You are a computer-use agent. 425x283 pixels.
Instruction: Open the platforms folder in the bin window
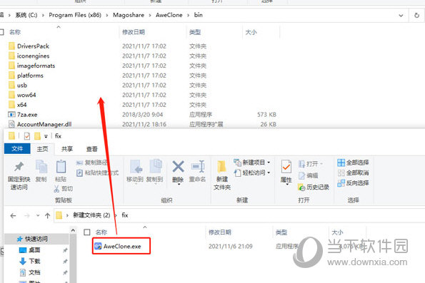click(x=30, y=76)
